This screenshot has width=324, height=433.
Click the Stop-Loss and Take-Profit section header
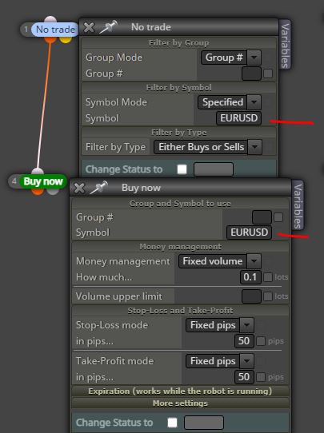pyautogui.click(x=180, y=311)
